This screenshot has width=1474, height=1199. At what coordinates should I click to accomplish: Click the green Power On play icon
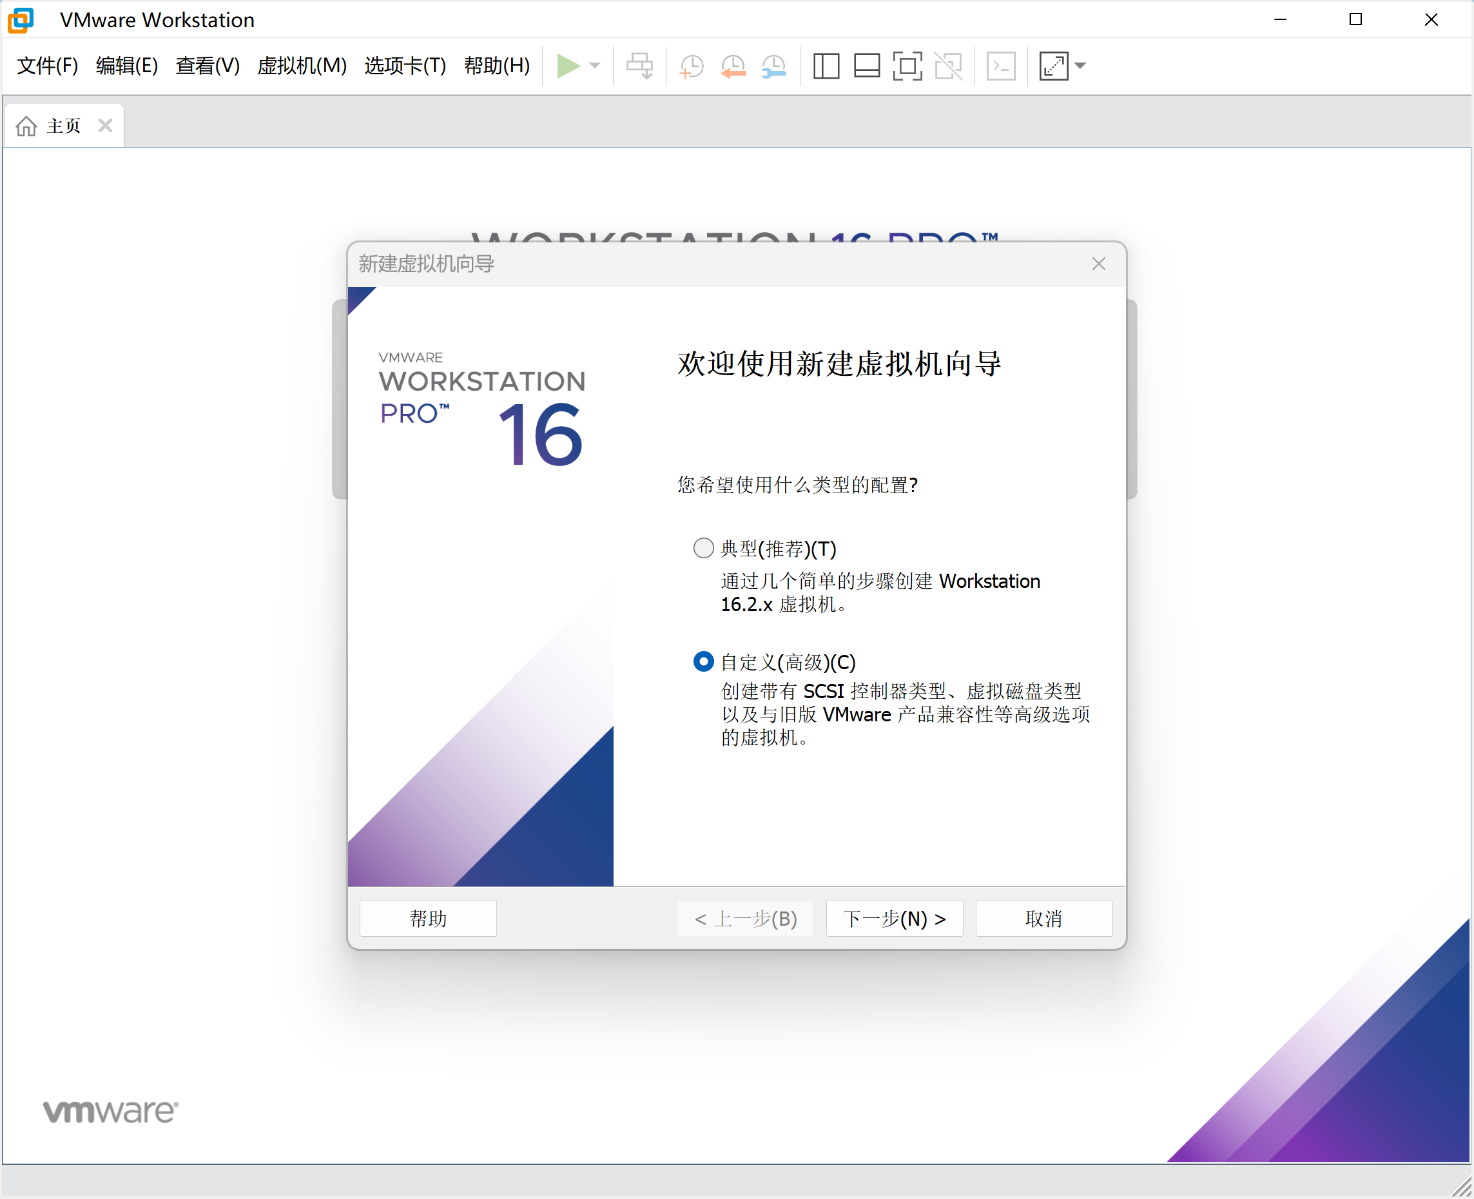[x=568, y=66]
